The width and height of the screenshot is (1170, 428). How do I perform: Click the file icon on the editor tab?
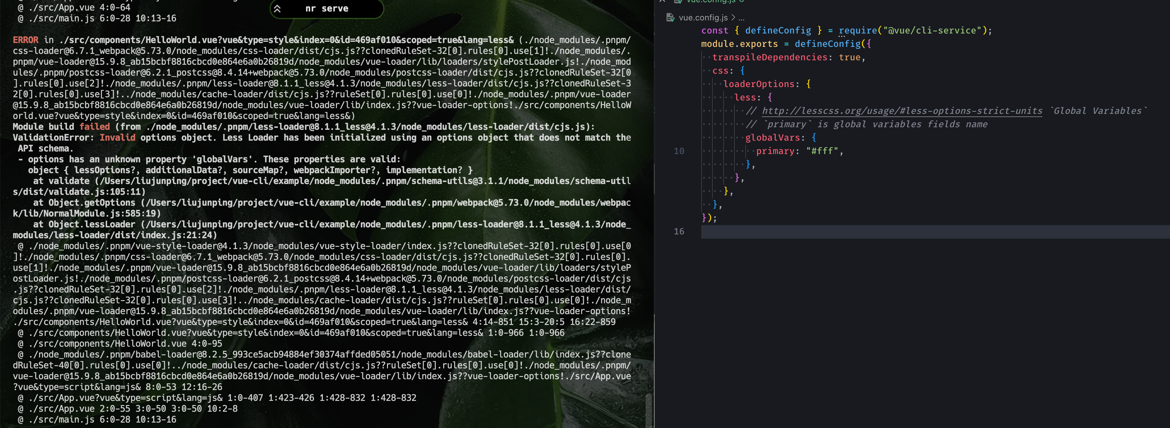click(678, 1)
